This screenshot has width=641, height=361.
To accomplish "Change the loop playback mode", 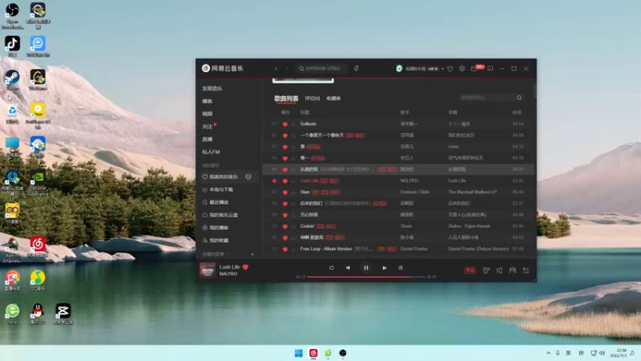I will (332, 268).
